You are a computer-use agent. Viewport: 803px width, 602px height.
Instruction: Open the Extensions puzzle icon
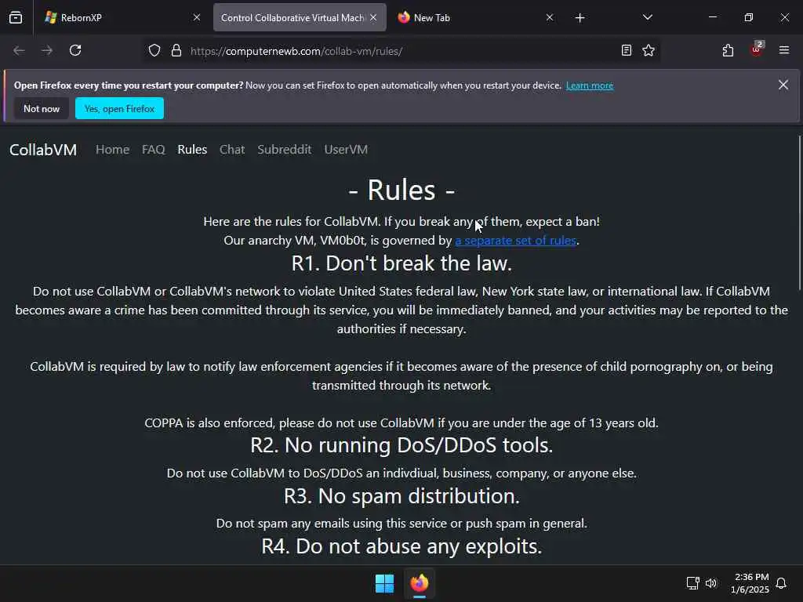728,50
